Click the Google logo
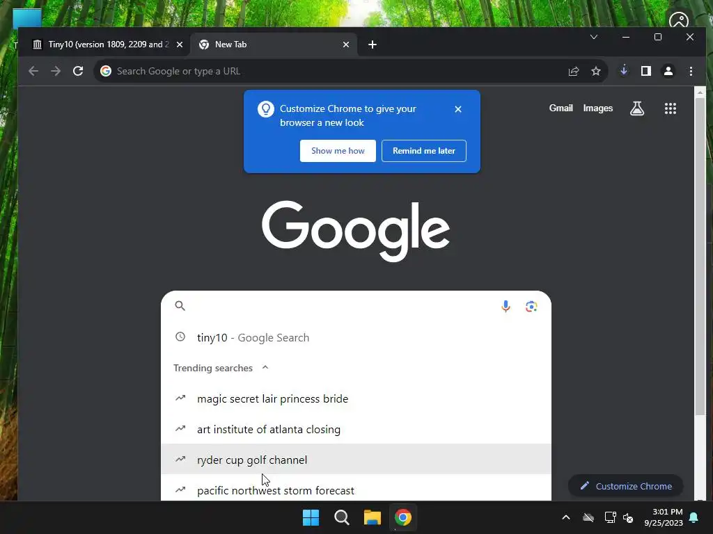Image resolution: width=713 pixels, height=534 pixels. [356, 231]
